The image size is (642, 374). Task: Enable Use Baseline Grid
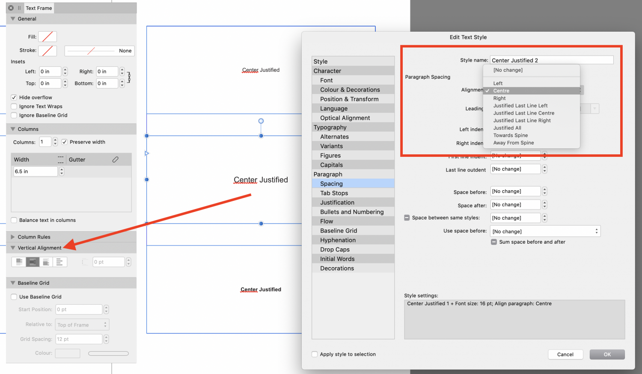pos(15,296)
